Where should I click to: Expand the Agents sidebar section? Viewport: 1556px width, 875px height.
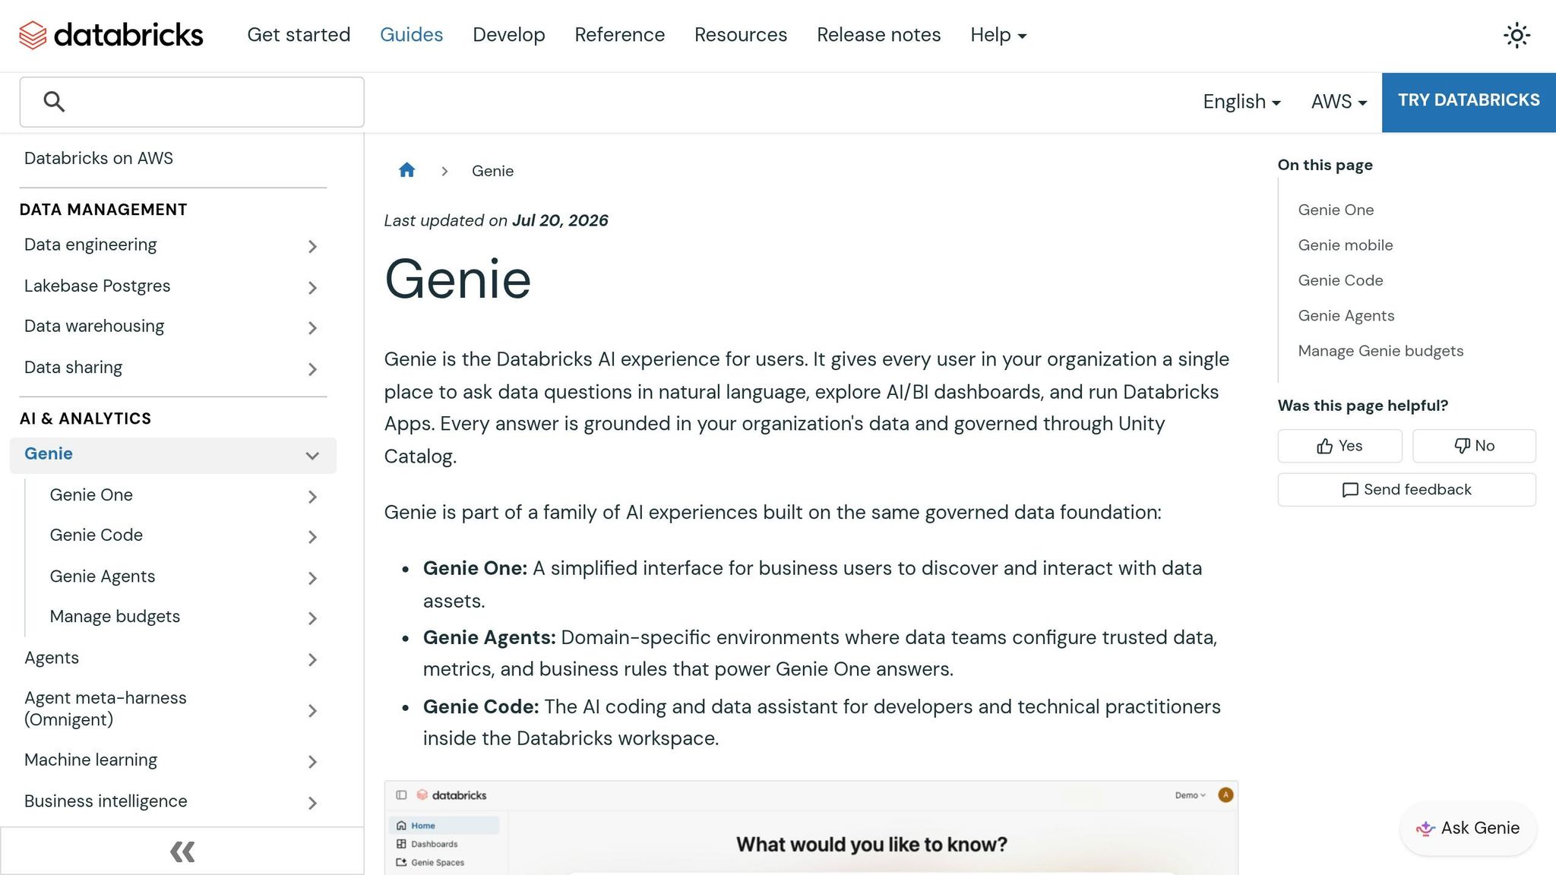[x=312, y=659]
